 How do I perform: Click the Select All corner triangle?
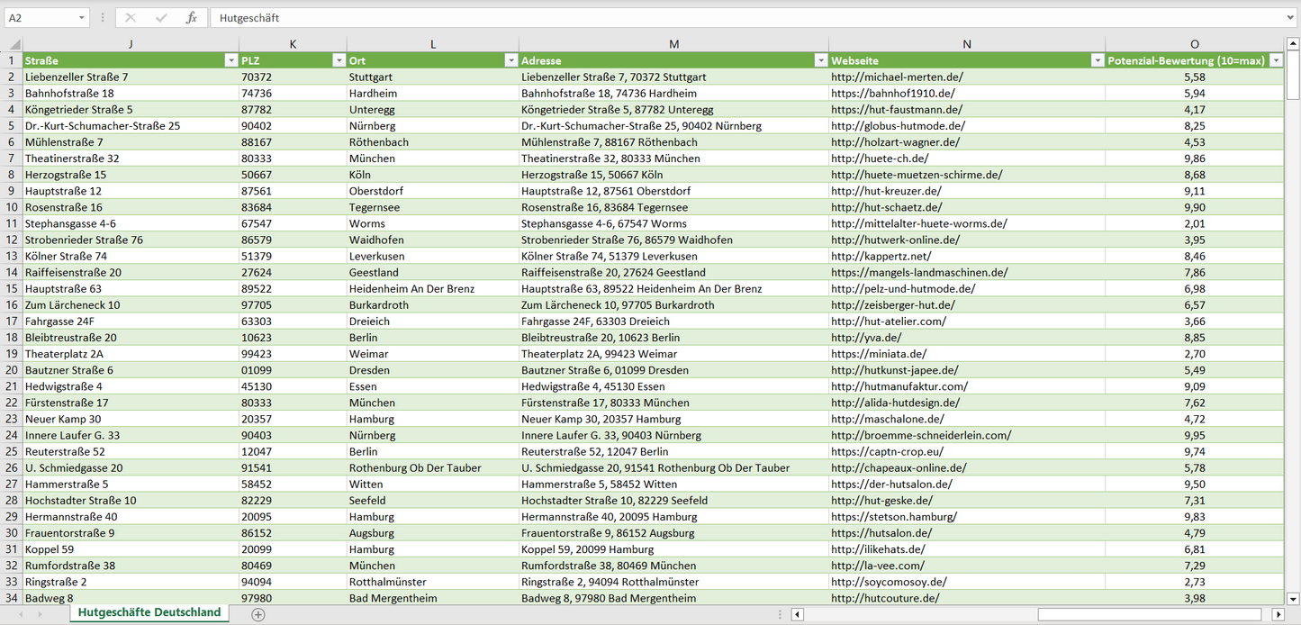point(14,44)
